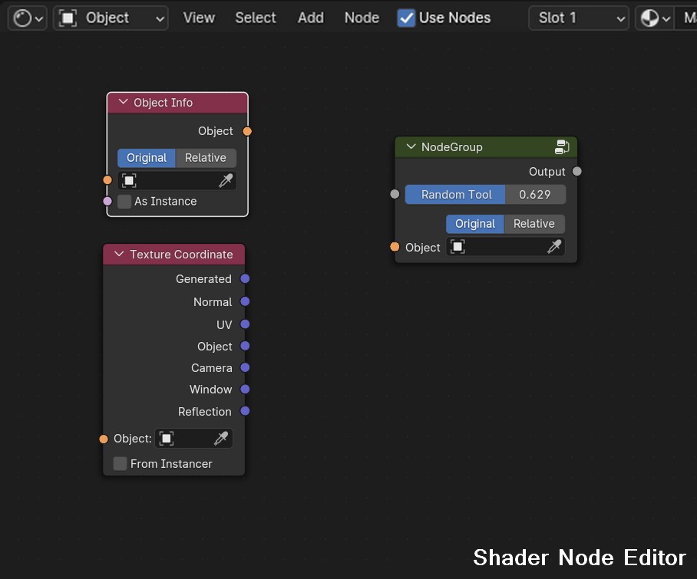Collapse the NodeGroup node
The height and width of the screenshot is (579, 697).
pos(411,146)
